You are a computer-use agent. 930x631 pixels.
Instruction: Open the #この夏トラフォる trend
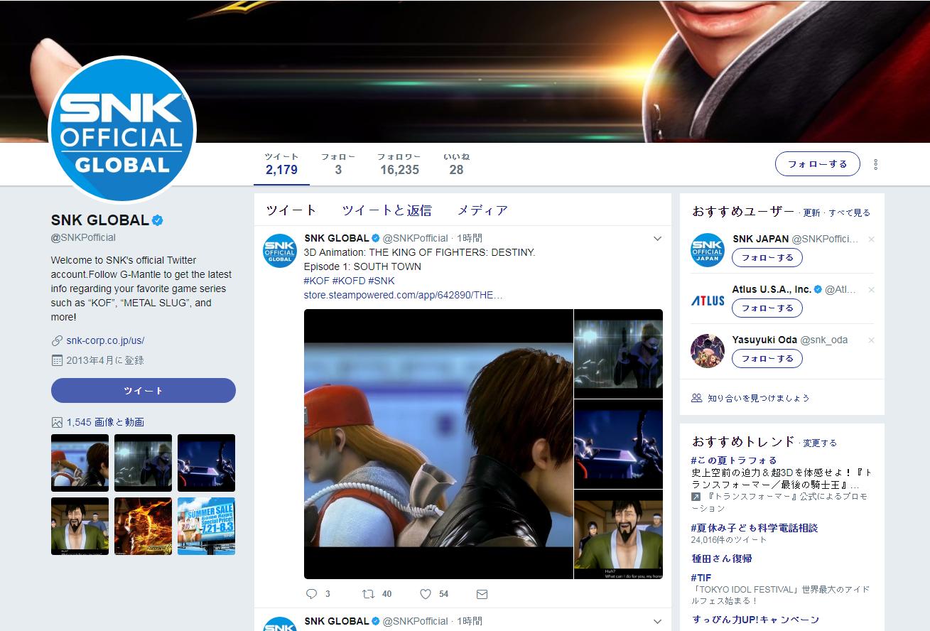(734, 460)
